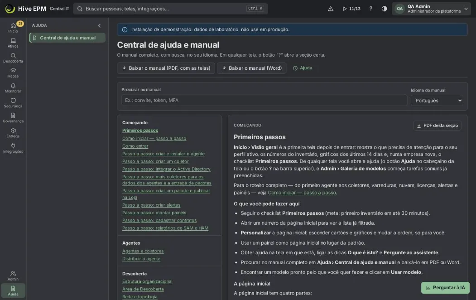This screenshot has height=300, width=476.
Task: Download the manual as PDF with screens
Action: tap(166, 68)
